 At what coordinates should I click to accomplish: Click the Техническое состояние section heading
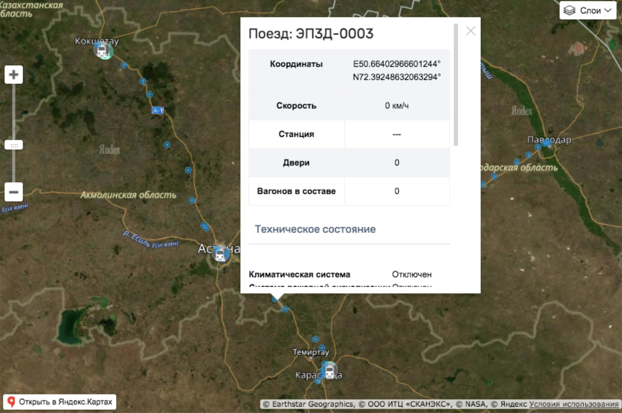click(315, 229)
